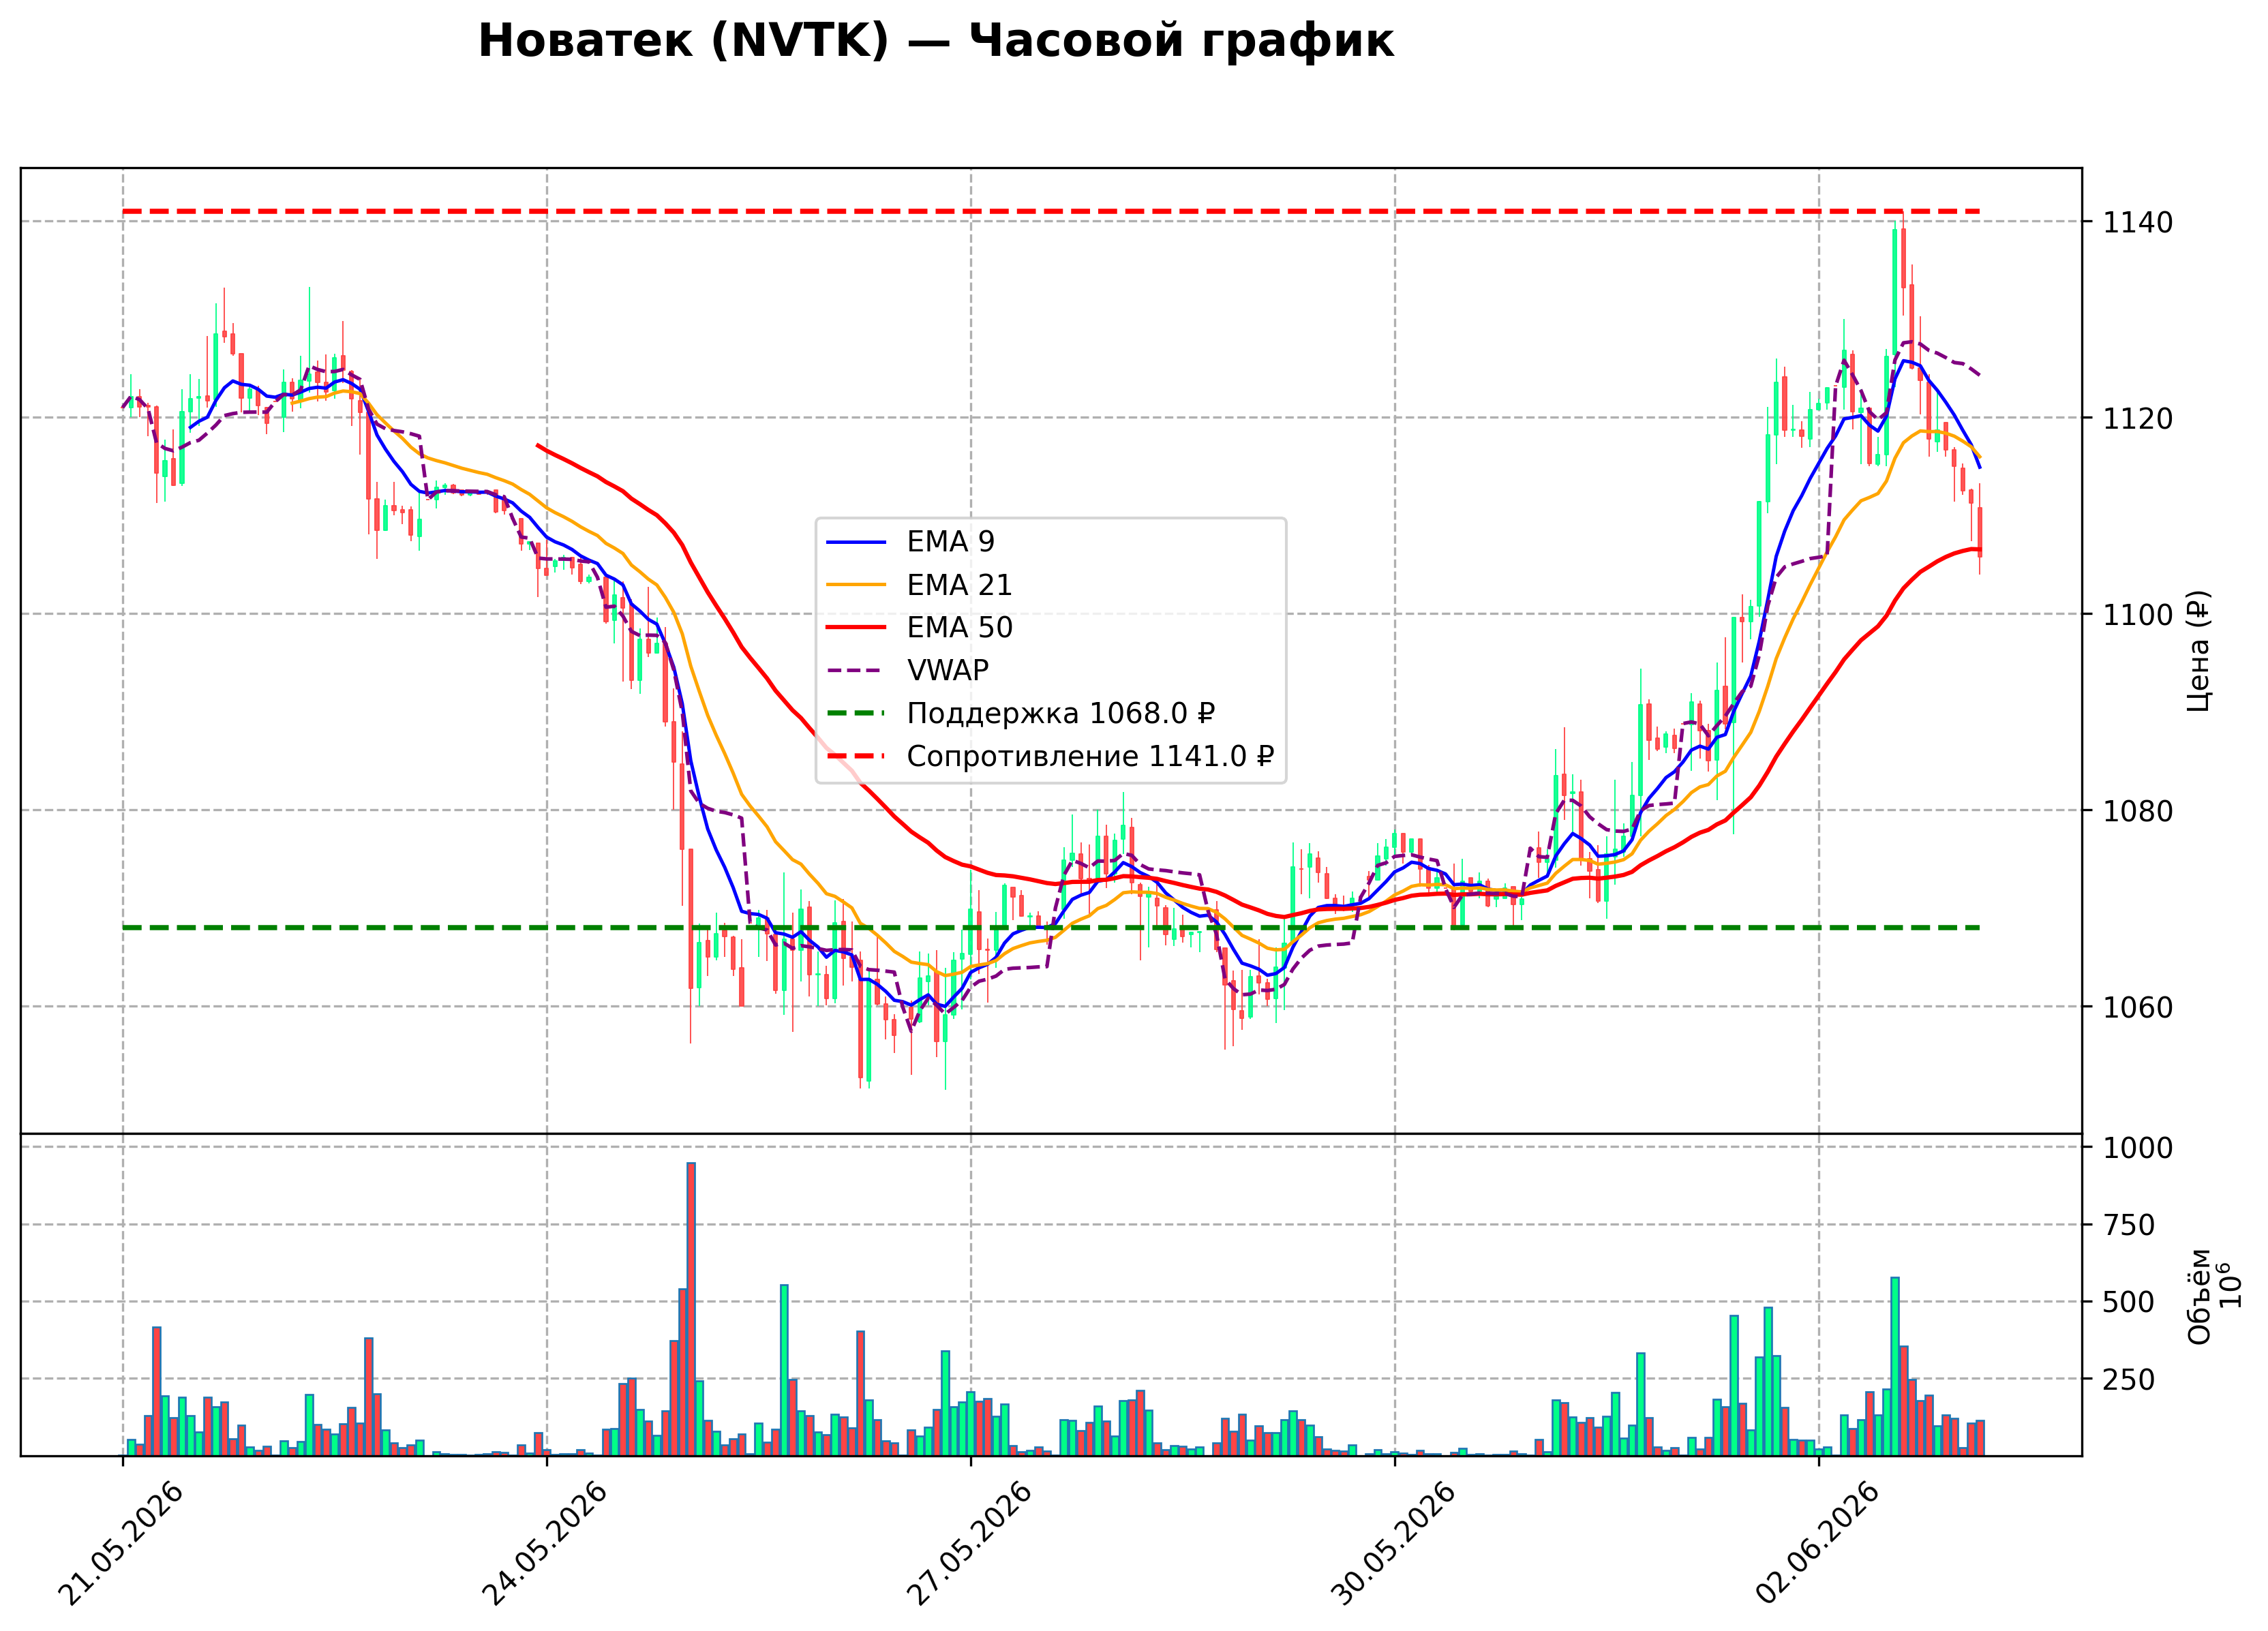Click the purple dashed VWAP sample in legend
This screenshot has height=1631, width=2268.
pos(856,671)
